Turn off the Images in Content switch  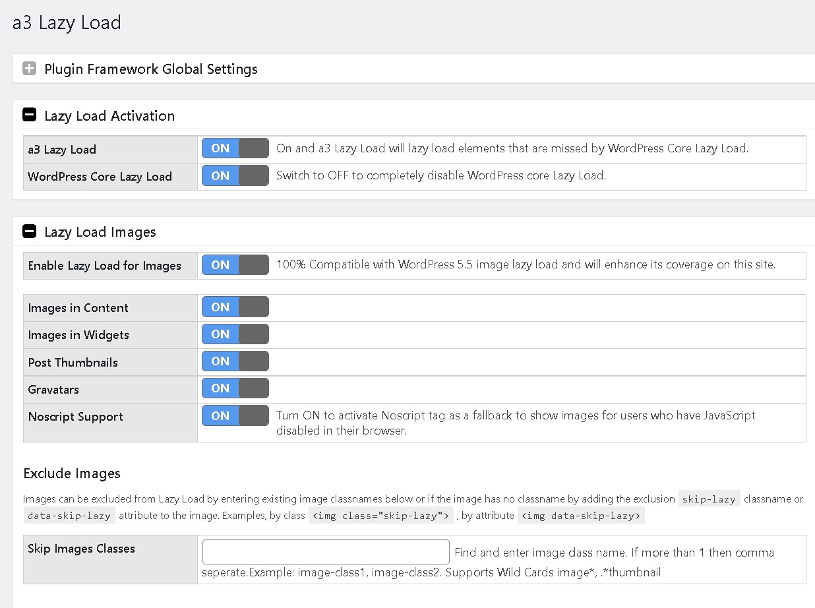click(x=235, y=307)
